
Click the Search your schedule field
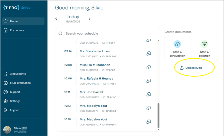click(x=107, y=34)
